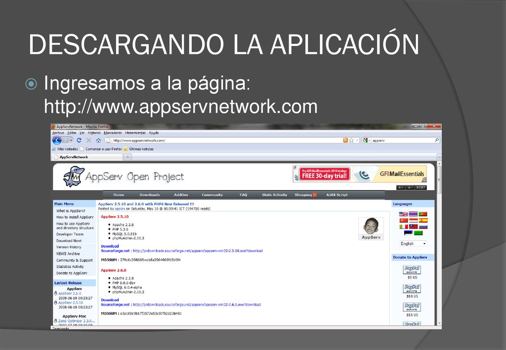
Task: Click the Home icon in the toolbar
Action: coord(98,140)
